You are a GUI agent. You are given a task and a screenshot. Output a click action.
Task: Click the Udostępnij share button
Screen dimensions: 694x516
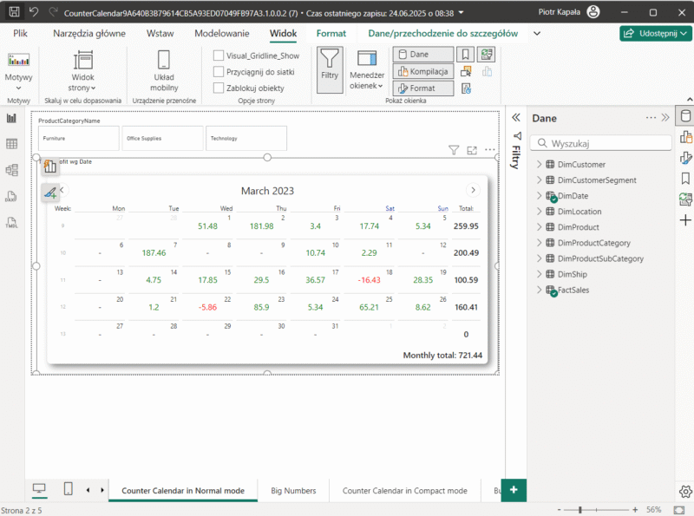(x=655, y=33)
